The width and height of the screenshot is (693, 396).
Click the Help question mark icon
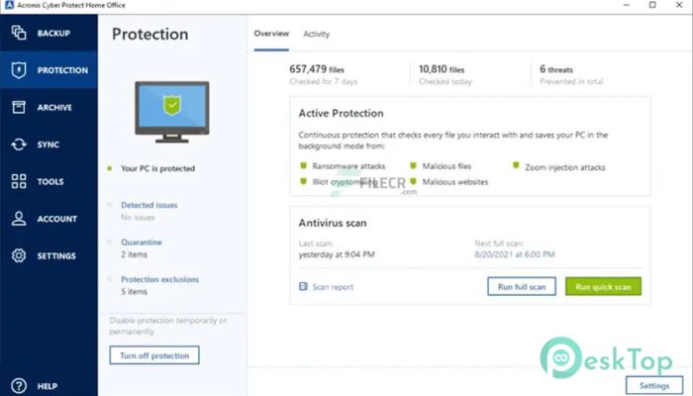point(19,386)
